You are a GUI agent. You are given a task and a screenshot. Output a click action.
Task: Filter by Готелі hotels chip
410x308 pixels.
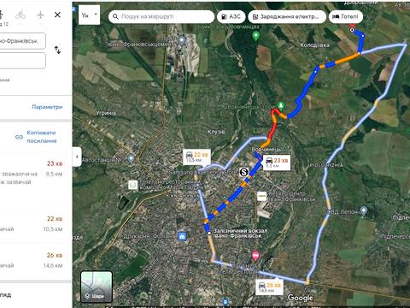point(346,16)
